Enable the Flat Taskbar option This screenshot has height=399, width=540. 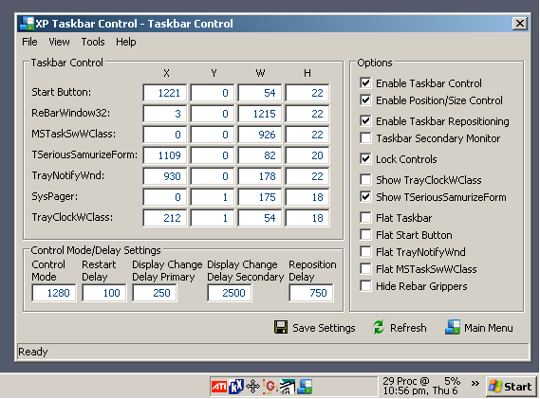[x=365, y=217]
